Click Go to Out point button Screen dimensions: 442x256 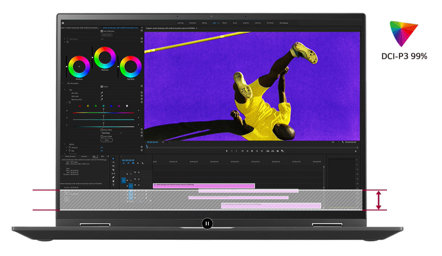[262, 151]
